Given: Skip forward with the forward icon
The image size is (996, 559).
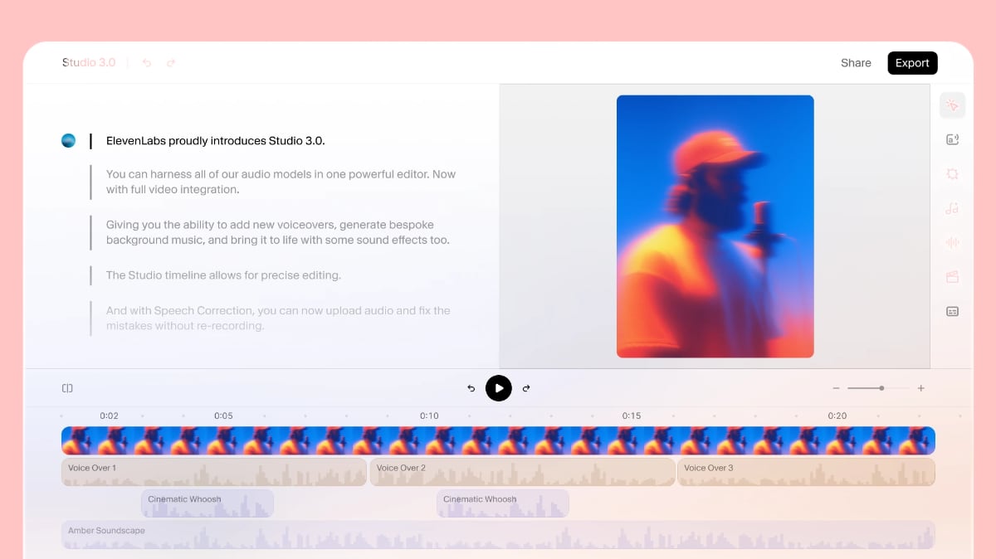Looking at the screenshot, I should [526, 388].
